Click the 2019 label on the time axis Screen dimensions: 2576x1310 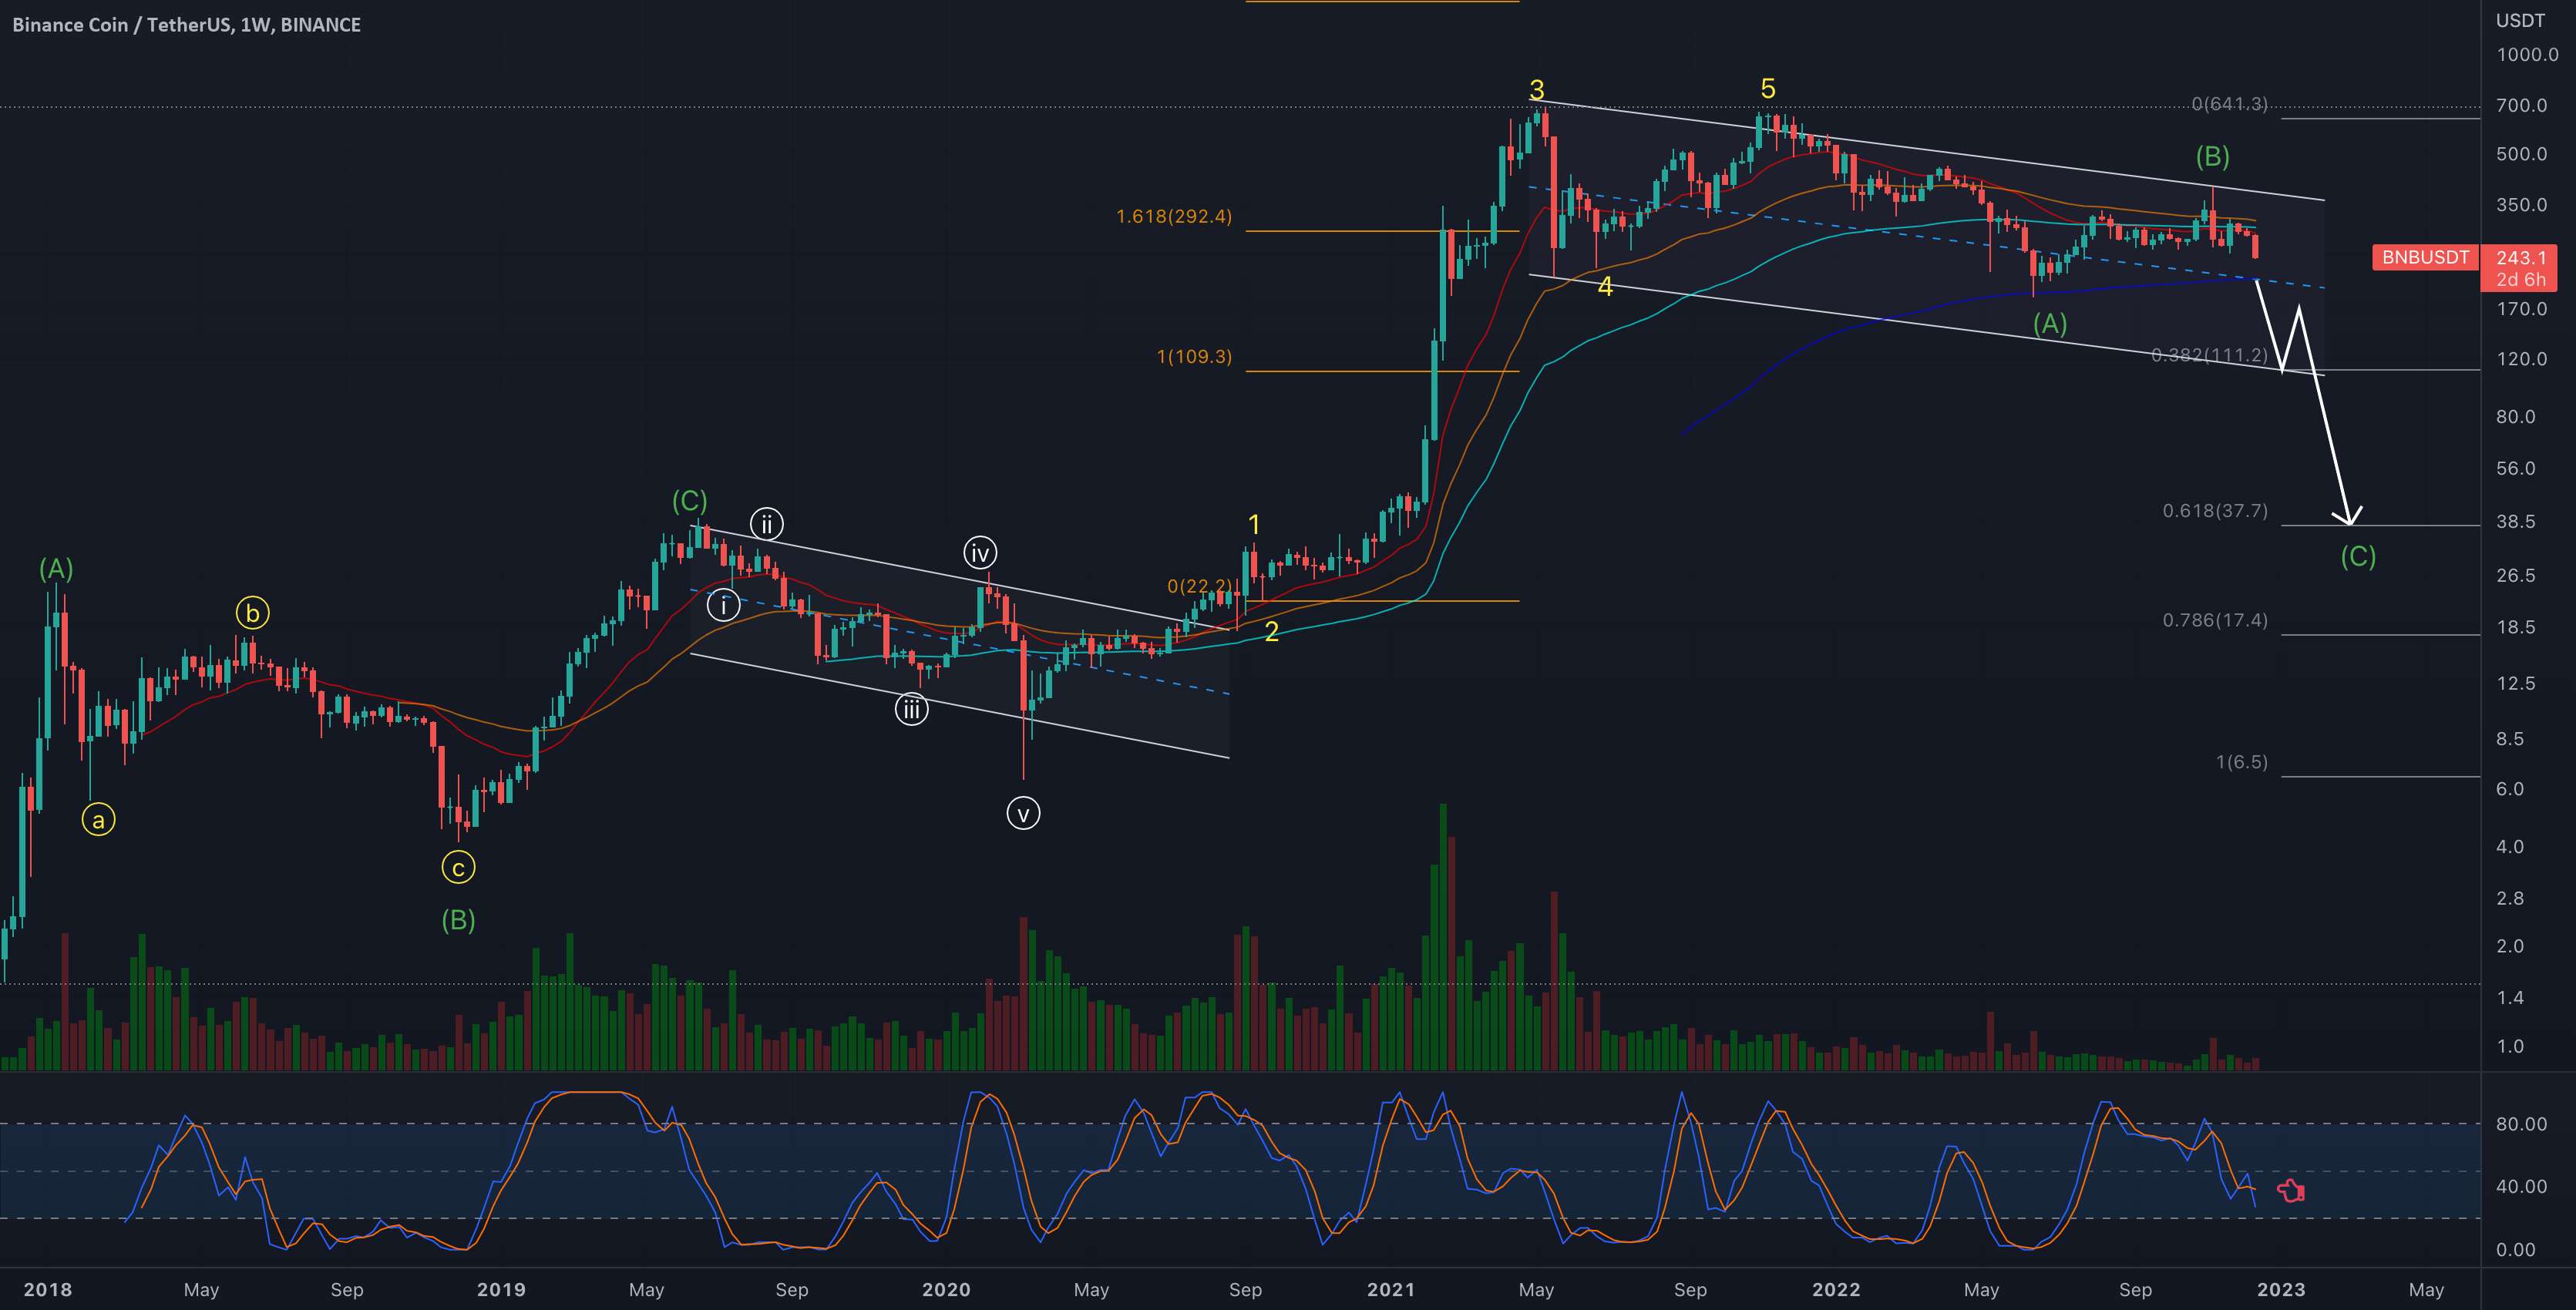click(x=501, y=1289)
